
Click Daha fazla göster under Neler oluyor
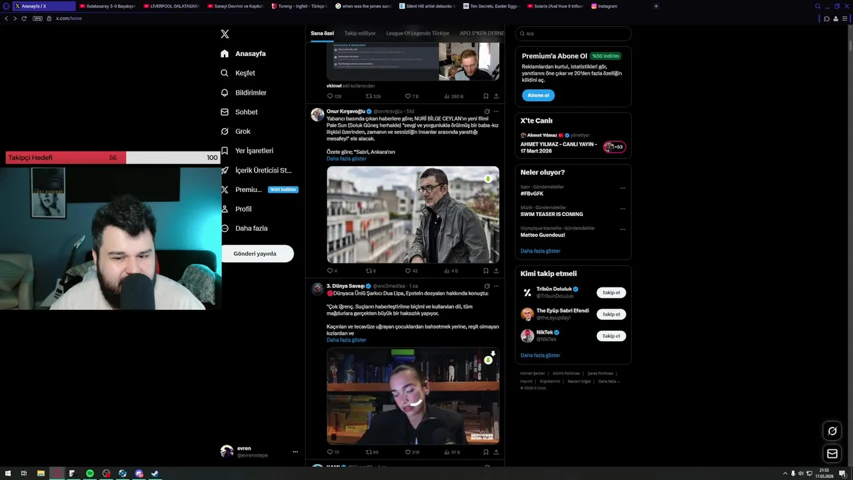[540, 251]
